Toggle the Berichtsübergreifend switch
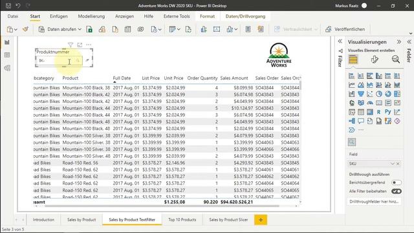Image resolution: width=414 pixels, height=233 pixels. point(396,183)
